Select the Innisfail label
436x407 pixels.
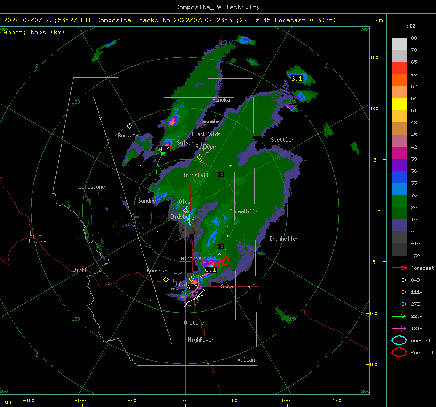196,175
